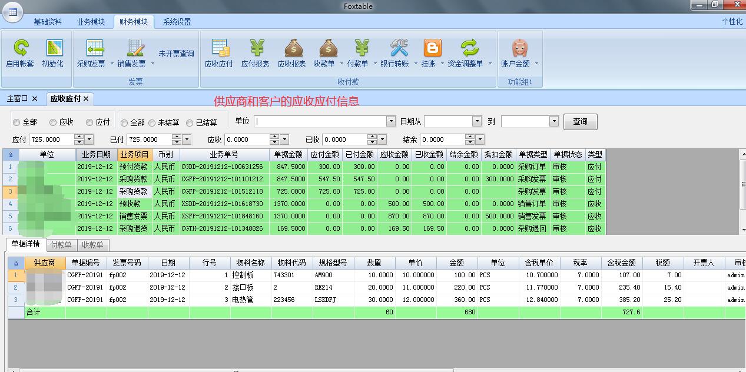The height and width of the screenshot is (372, 746).
Task: Open the 初始化 tool
Action: pyautogui.click(x=53, y=48)
